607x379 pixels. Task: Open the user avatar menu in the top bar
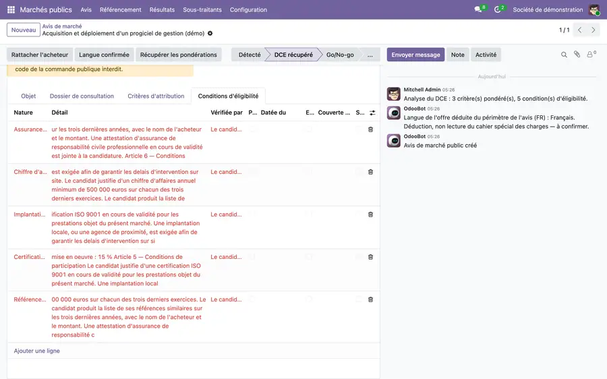point(594,9)
